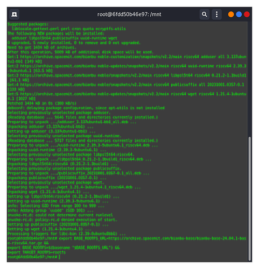This screenshot has width=259, height=269.
Task: Click 'Unpacking libpsl5t64:riscv64' line
Action: [62, 164]
